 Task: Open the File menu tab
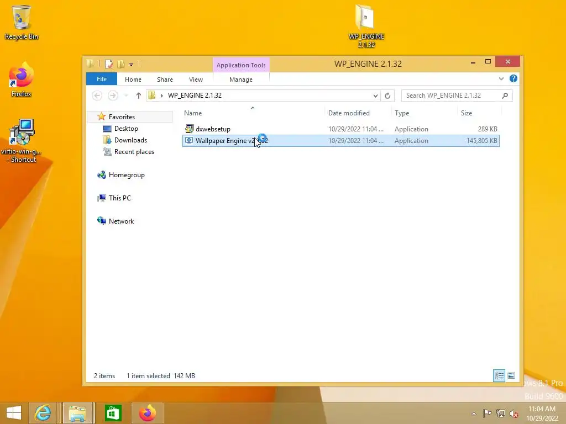pyautogui.click(x=102, y=79)
